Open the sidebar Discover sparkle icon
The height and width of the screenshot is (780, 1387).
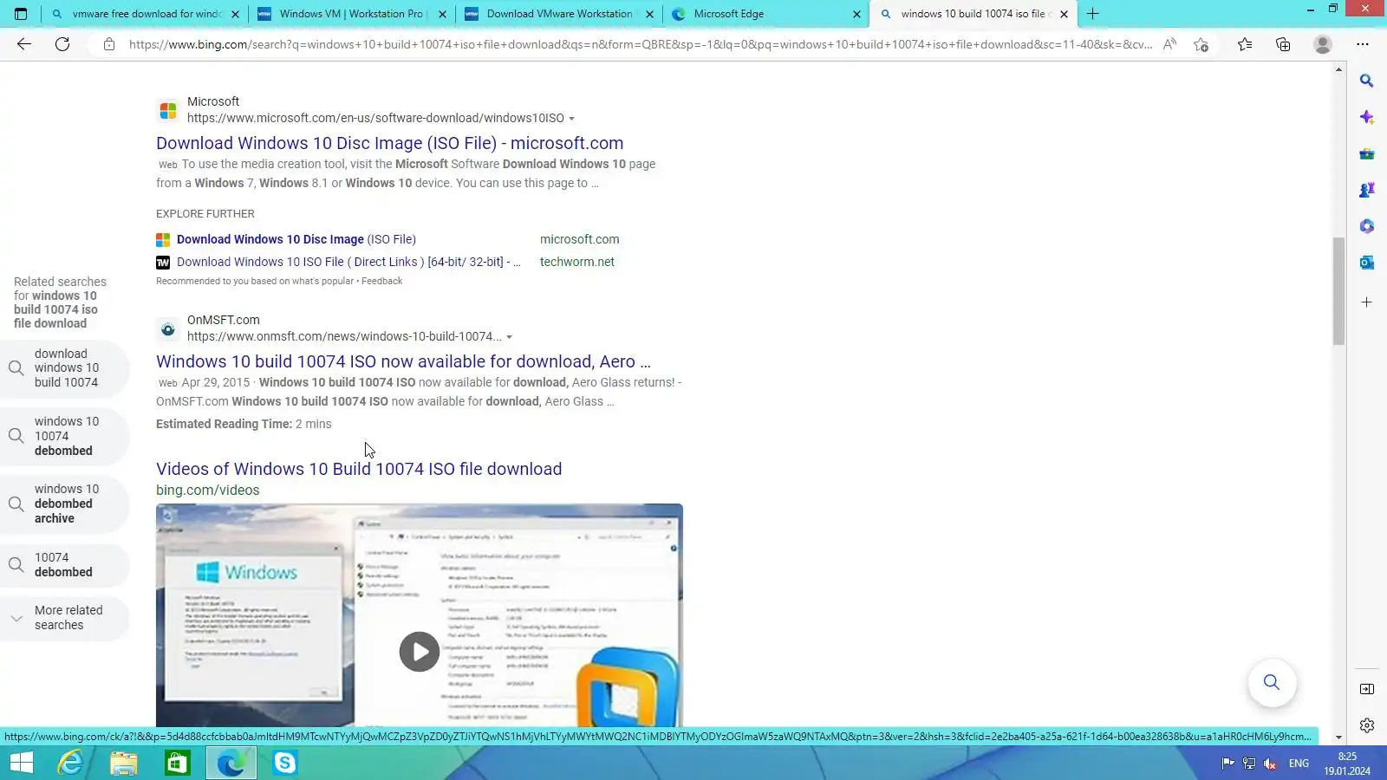[1367, 117]
